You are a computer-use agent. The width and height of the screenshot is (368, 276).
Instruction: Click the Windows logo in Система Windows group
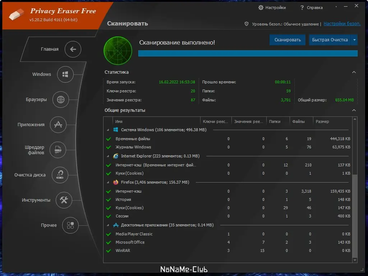point(116,129)
